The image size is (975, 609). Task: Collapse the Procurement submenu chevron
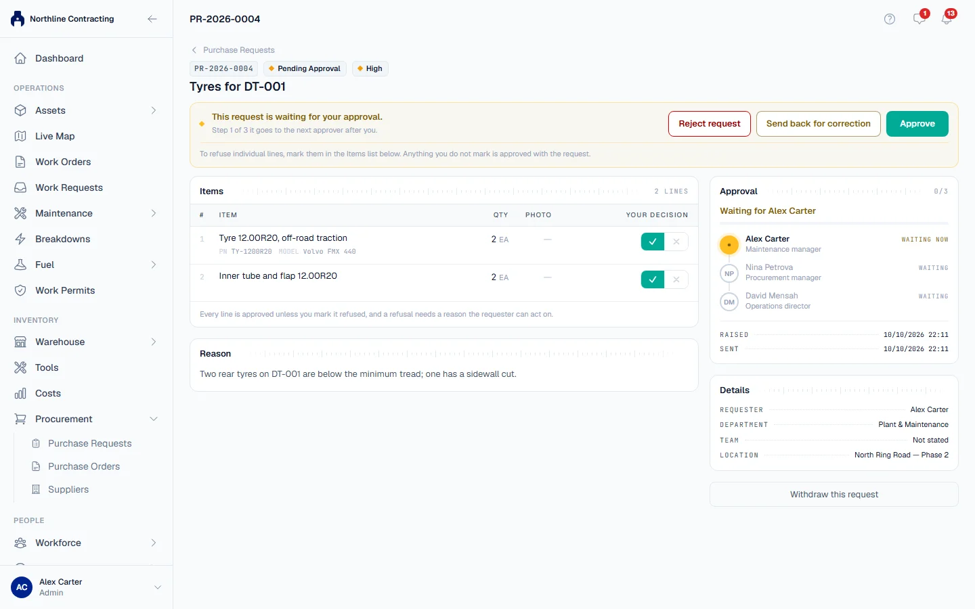click(x=154, y=419)
